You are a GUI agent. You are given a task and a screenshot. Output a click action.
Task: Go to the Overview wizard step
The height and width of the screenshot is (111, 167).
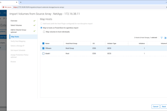coord(14,21)
